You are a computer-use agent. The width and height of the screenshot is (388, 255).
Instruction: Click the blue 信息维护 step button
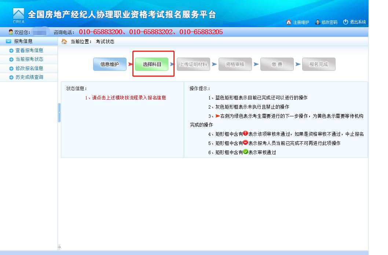tap(110, 64)
